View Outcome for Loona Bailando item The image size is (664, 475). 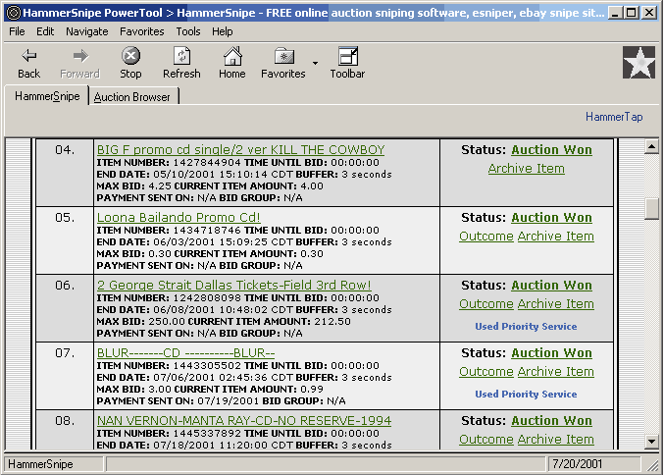coord(486,236)
